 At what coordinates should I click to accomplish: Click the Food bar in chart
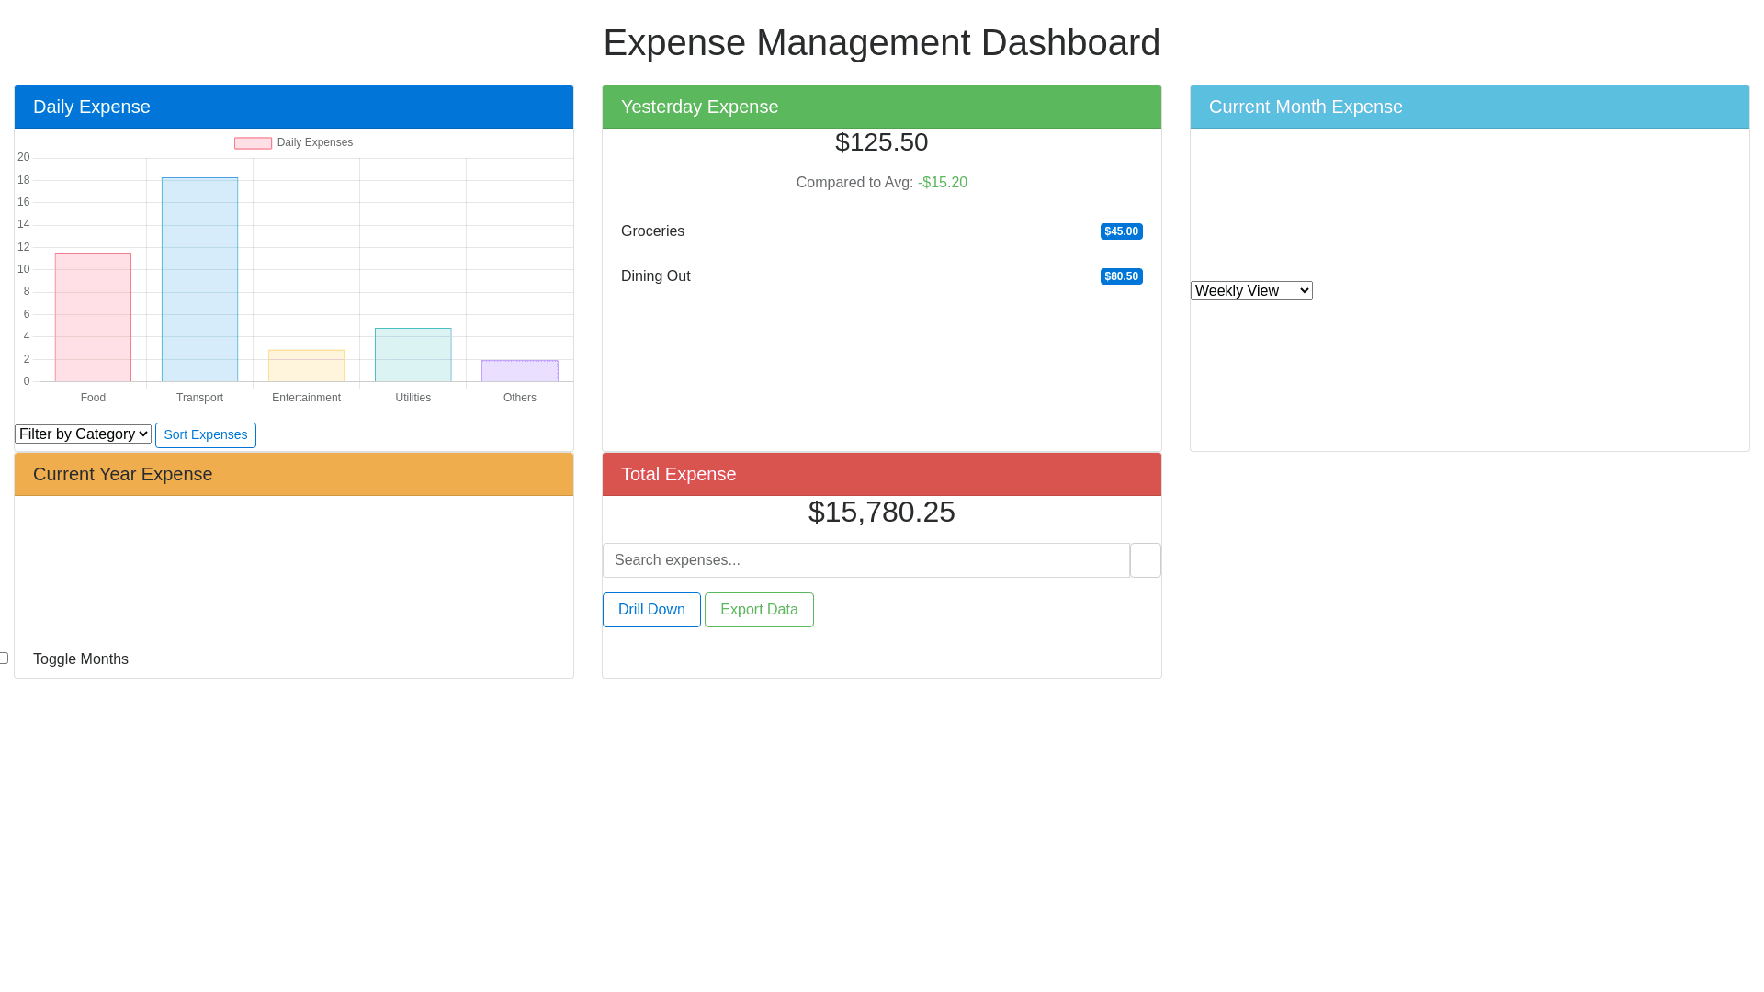[93, 318]
